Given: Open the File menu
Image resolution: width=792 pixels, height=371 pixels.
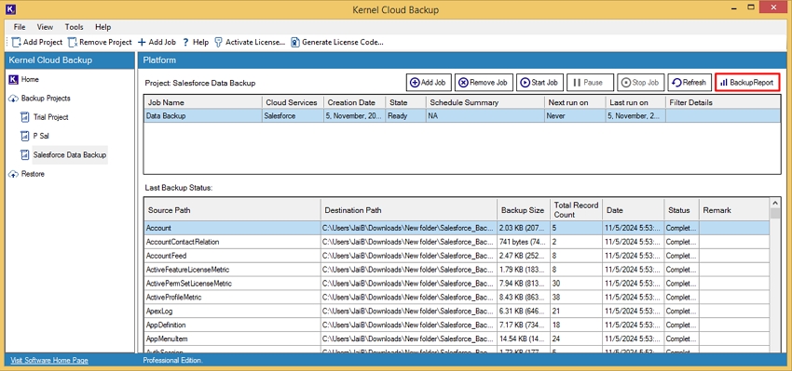Looking at the screenshot, I should point(20,27).
